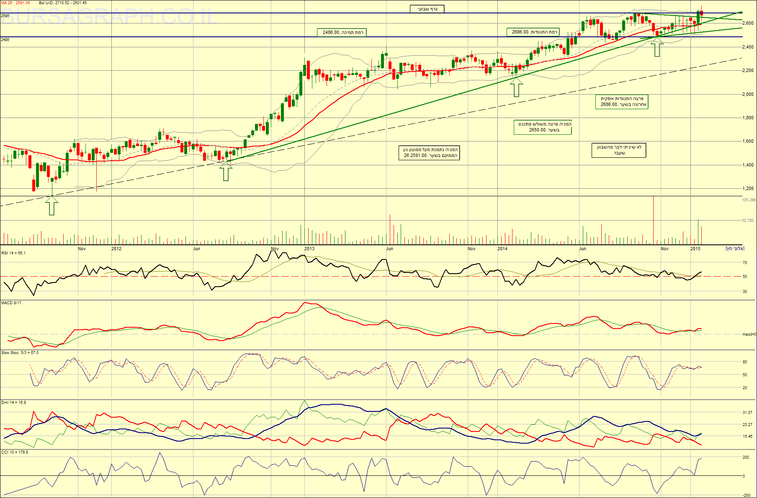Click the 1,800 price axis value

click(x=748, y=118)
